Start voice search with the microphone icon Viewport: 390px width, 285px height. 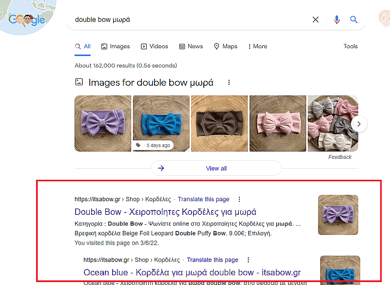(337, 19)
